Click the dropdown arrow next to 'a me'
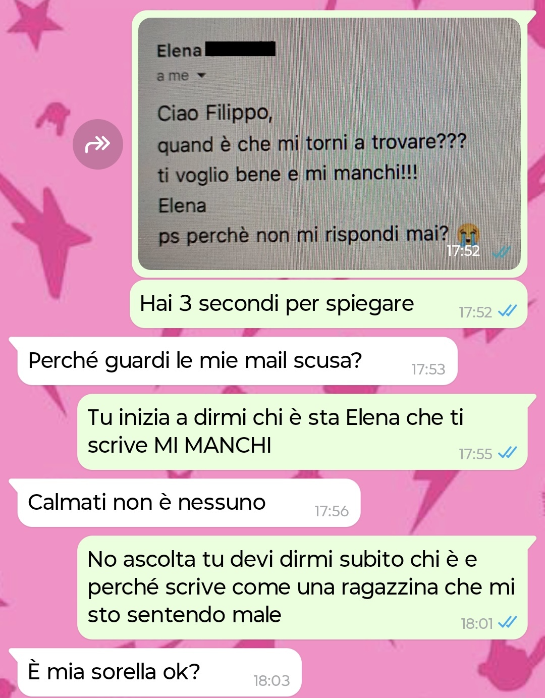This screenshot has width=545, height=698. 201,76
